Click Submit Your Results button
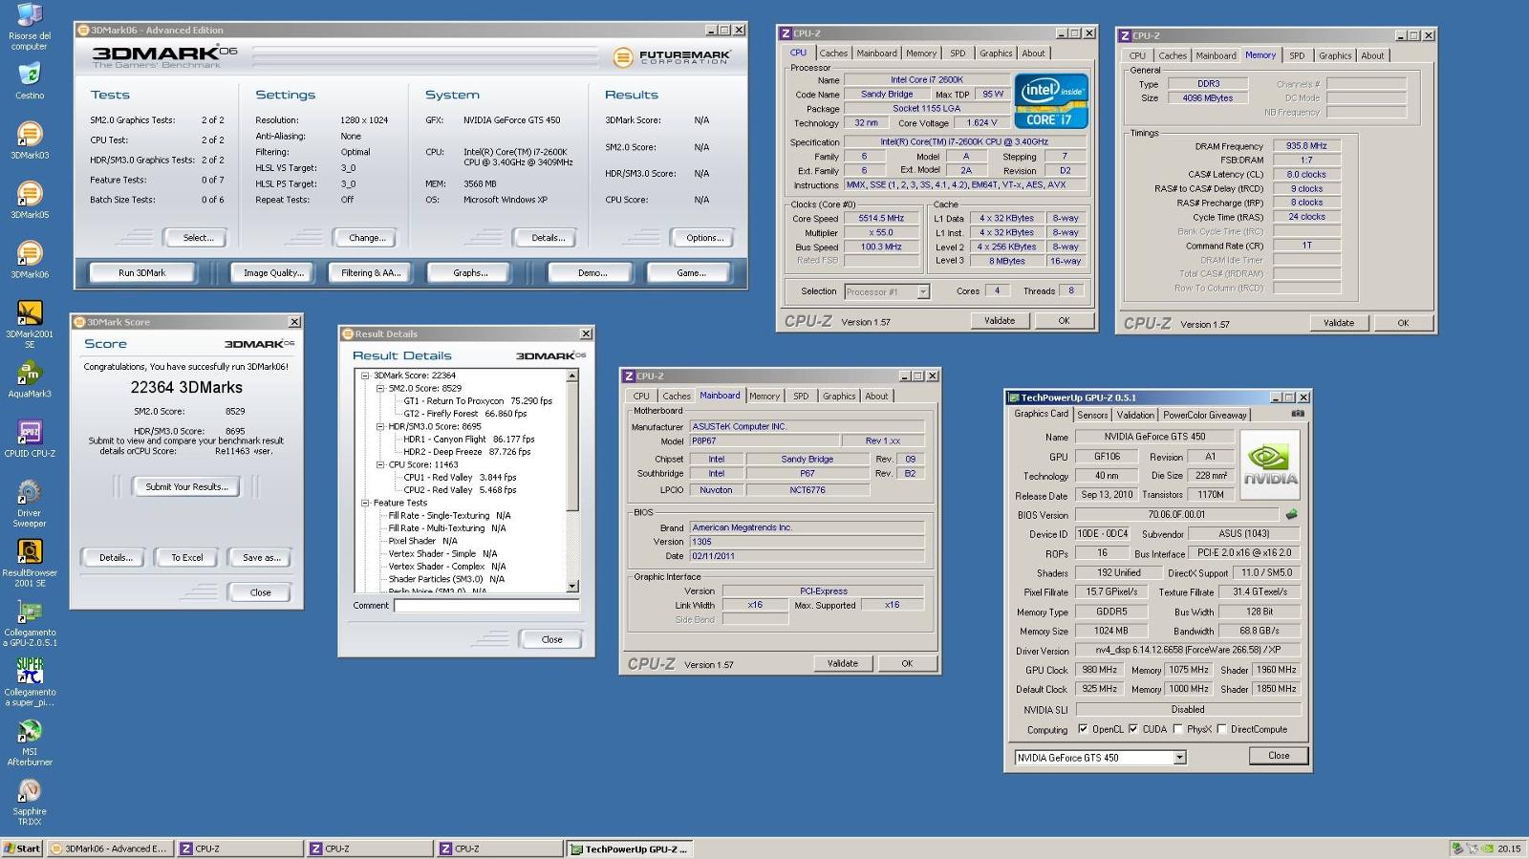Viewport: 1529px width, 859px height. 186,487
